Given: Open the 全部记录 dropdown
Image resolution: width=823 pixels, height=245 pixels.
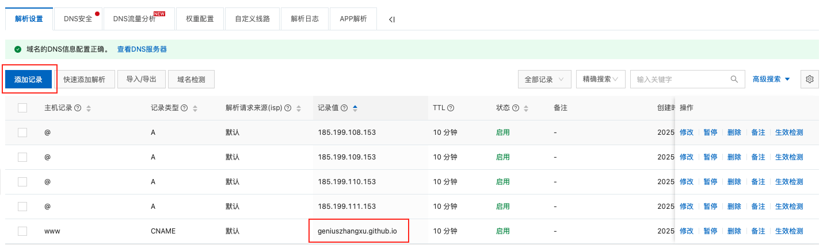Looking at the screenshot, I should 544,79.
